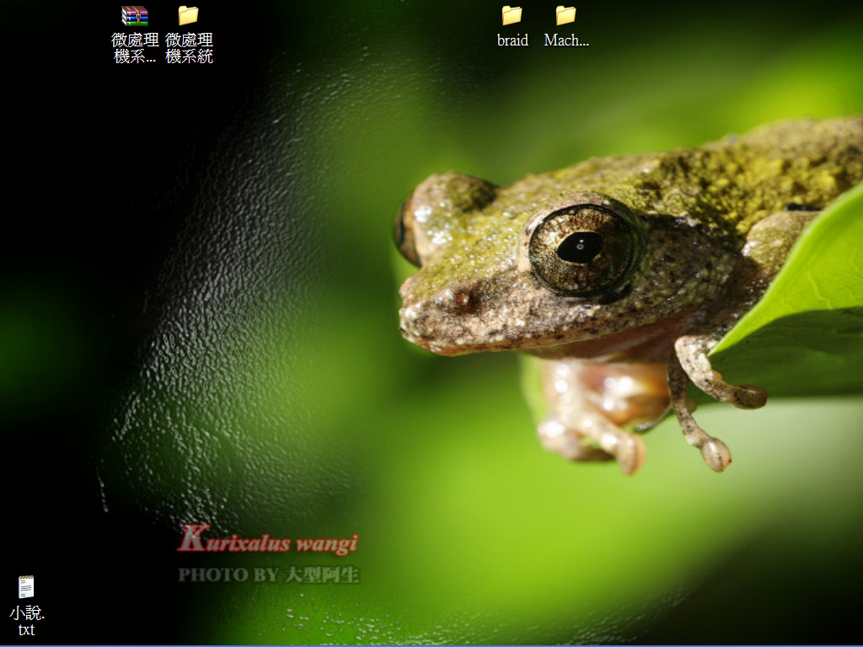Select the 微處理機系統 folder icon
The height and width of the screenshot is (647, 863).
tap(188, 15)
